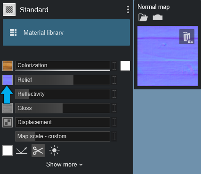Image resolution: width=201 pixels, height=174 pixels.
Task: Click the Colorization wood texture thumbnail
Action: tap(8, 66)
